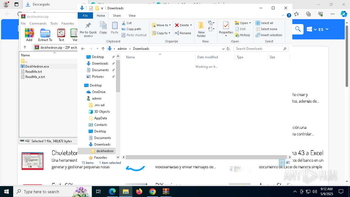Open Copilot in the Edge toolbar

(x=344, y=14)
